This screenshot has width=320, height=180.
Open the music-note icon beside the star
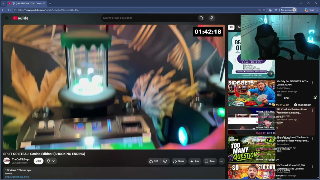270,10
